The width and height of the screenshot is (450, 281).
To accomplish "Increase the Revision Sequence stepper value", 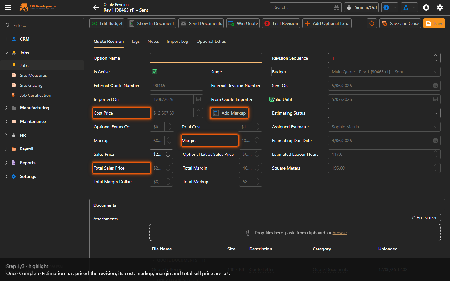I will pyautogui.click(x=436, y=56).
